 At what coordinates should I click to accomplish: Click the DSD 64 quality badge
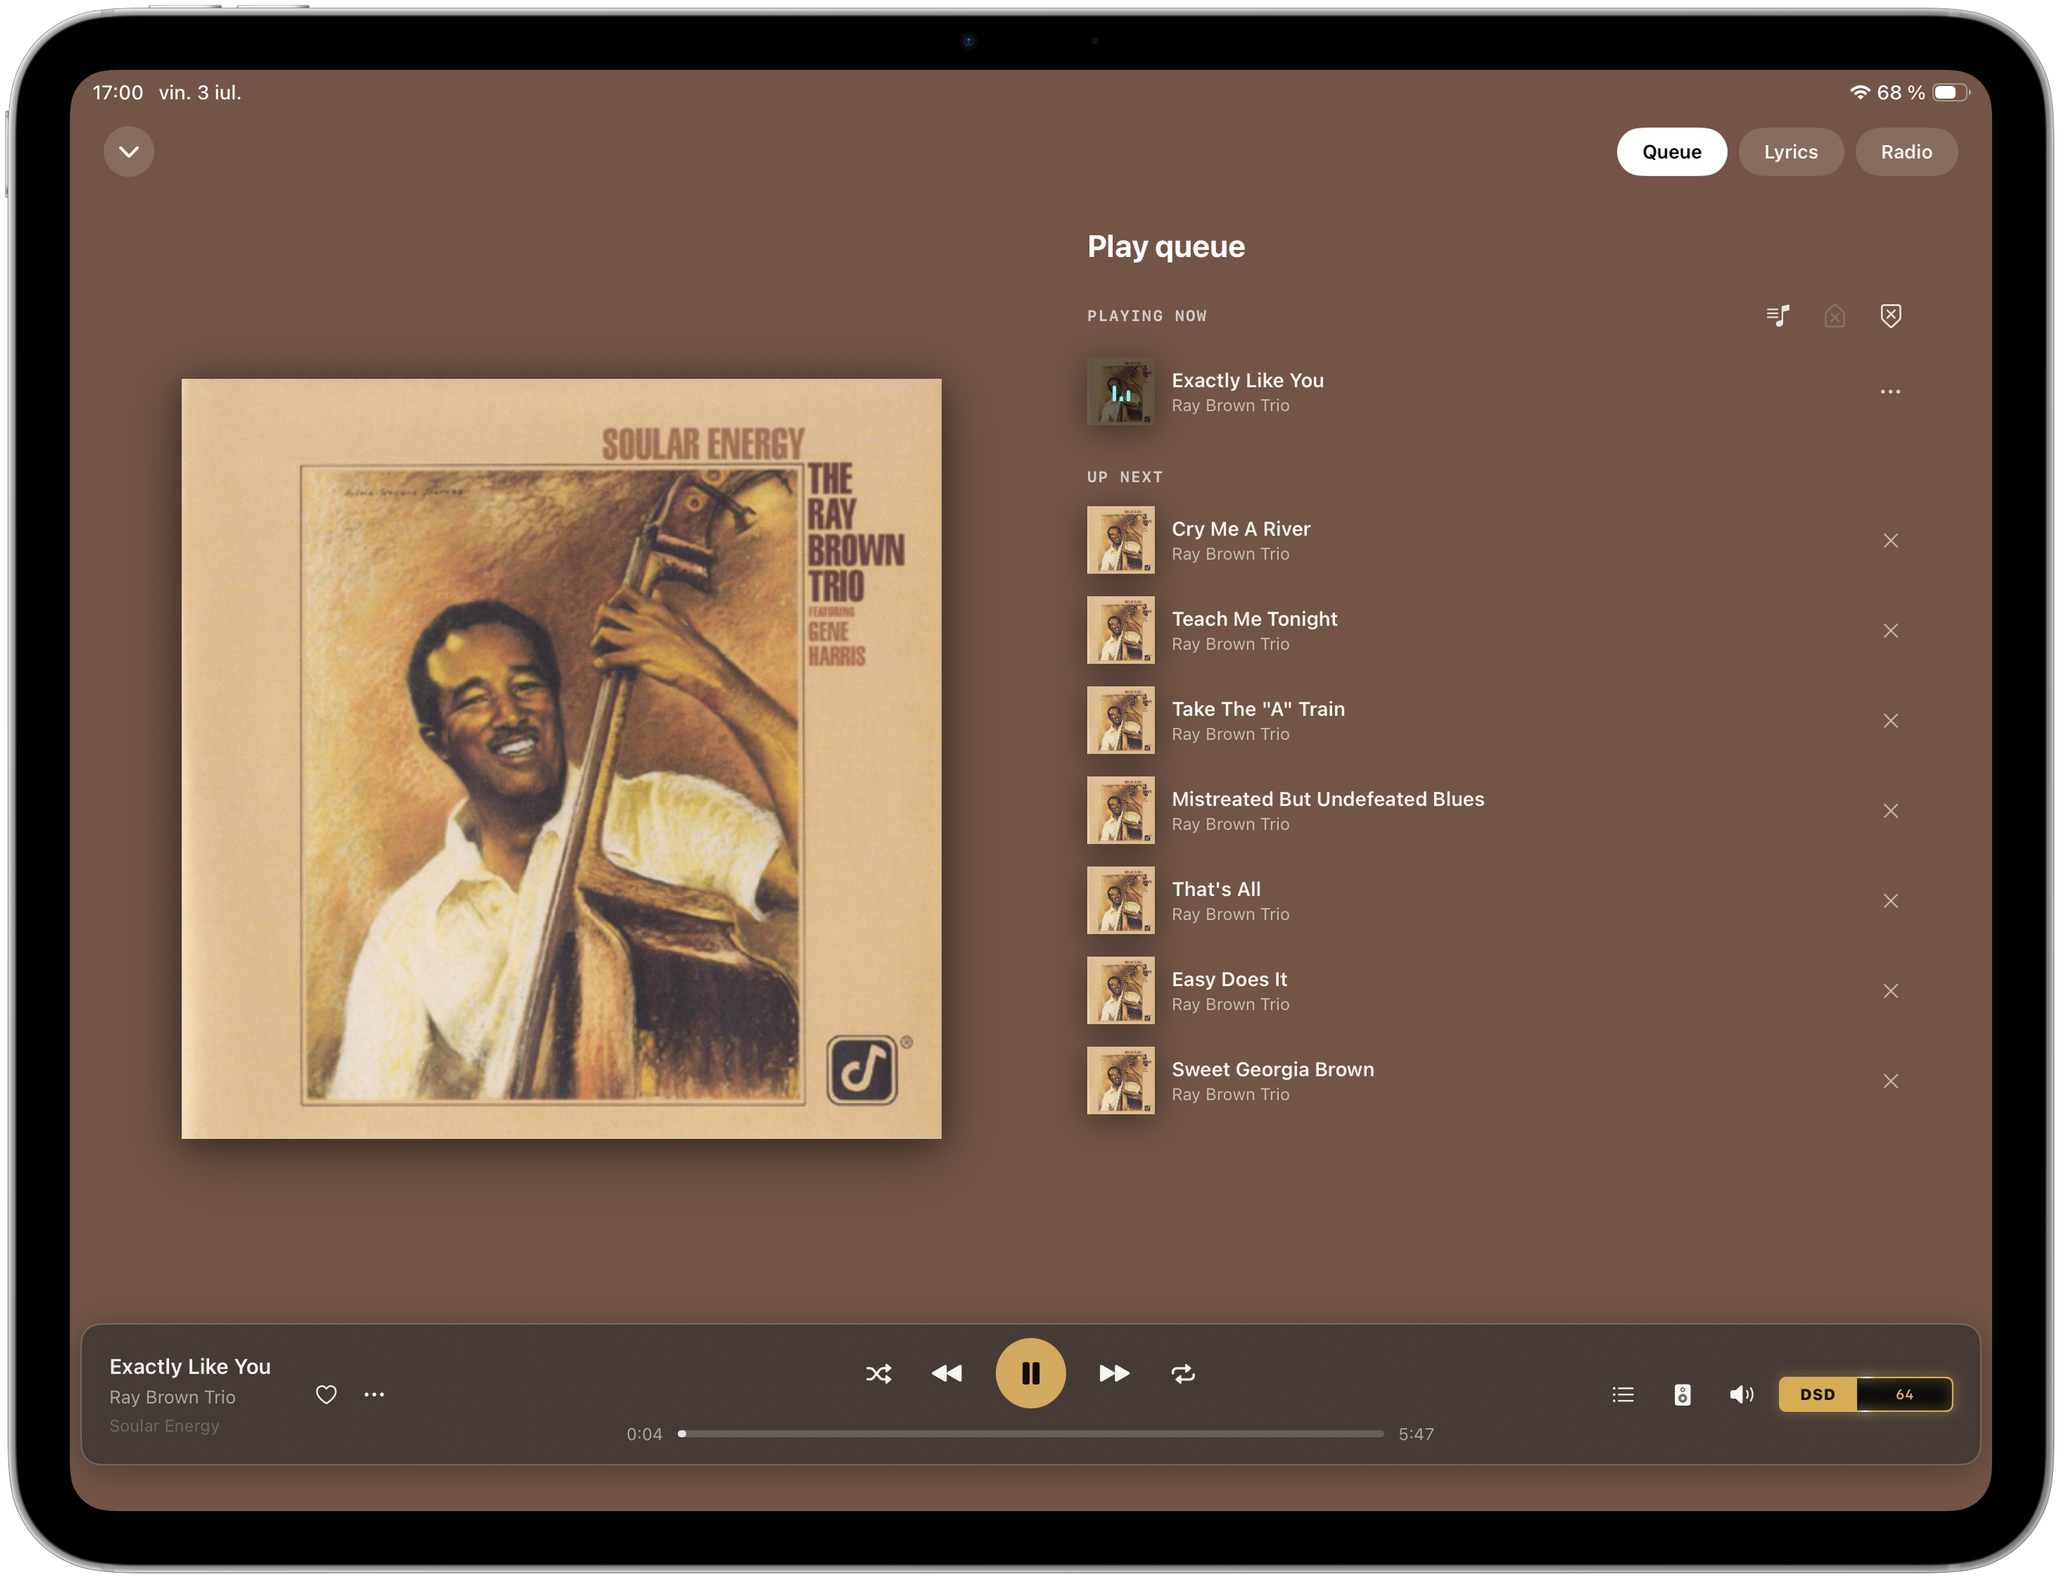(x=1865, y=1395)
